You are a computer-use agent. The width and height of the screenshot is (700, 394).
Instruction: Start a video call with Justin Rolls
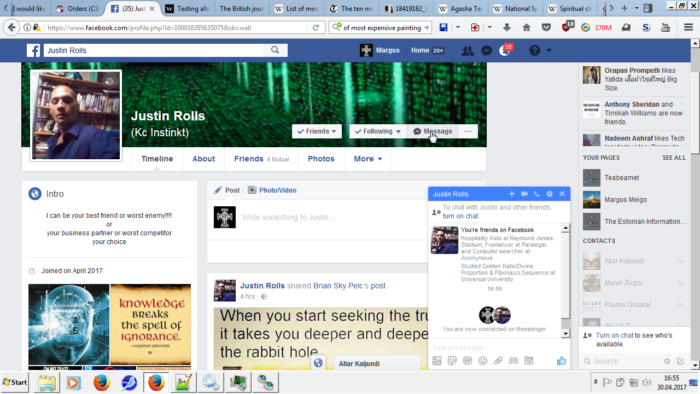coord(524,194)
